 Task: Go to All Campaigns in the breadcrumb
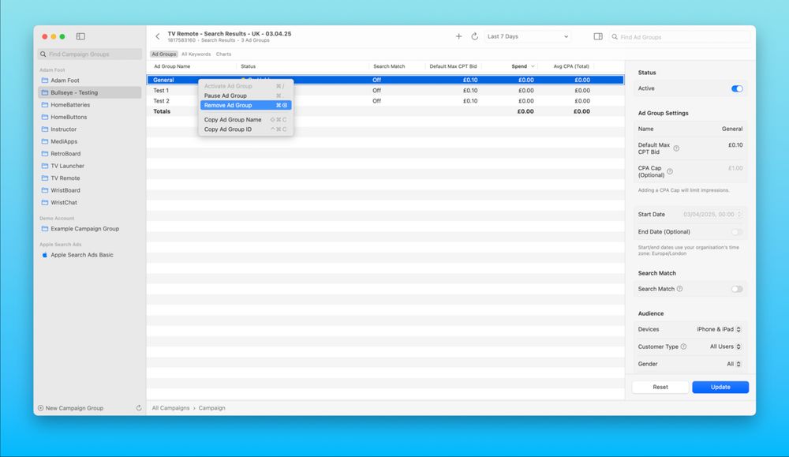(170, 408)
